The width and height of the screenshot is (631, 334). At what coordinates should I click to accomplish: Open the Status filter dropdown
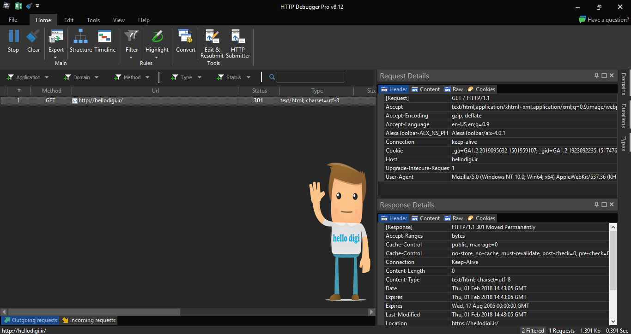(x=249, y=77)
